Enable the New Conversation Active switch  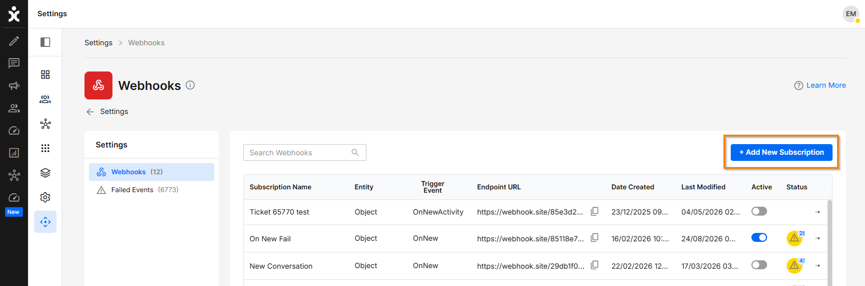click(759, 265)
